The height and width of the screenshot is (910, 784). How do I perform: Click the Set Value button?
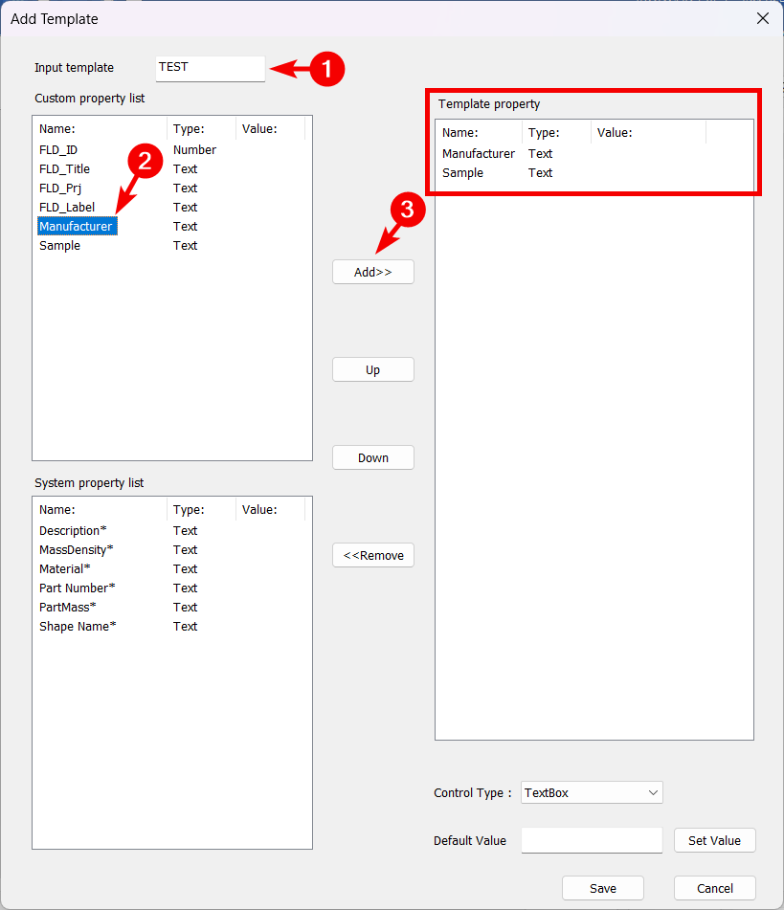point(714,840)
